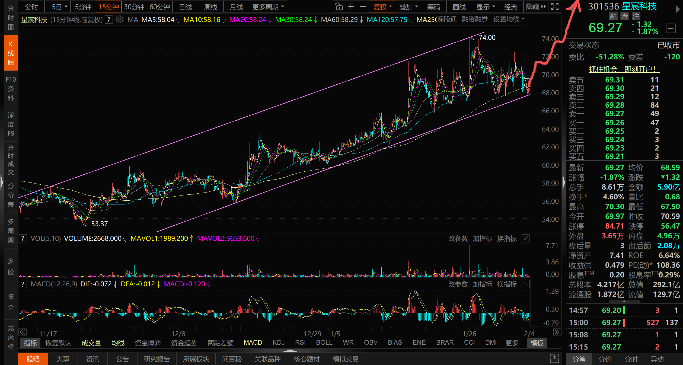This screenshot has width=683, height=365.
Task: Open MA settings gear icon
Action: [120, 20]
